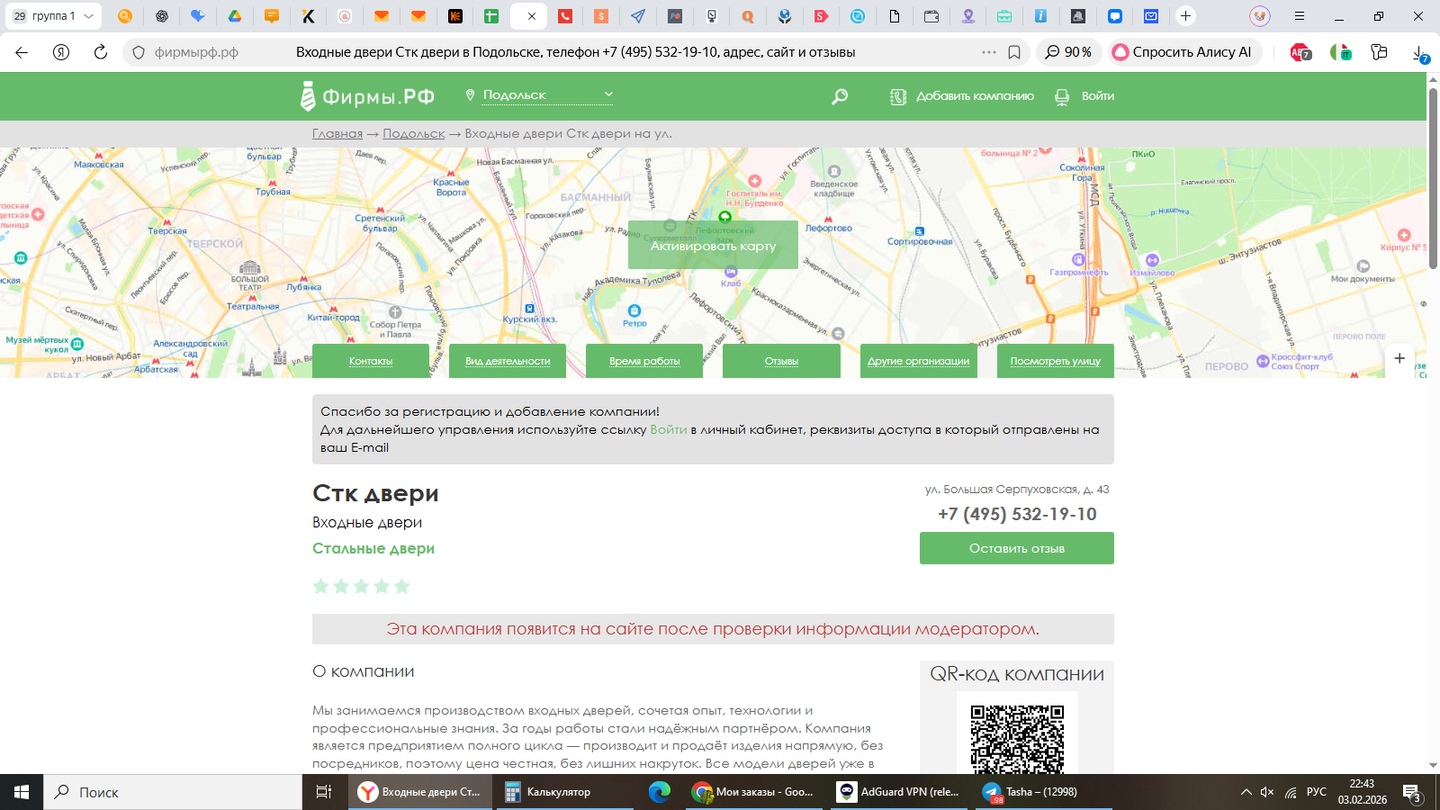Switch to Chrome 'Мои заказы' taskbar window

pos(753,792)
